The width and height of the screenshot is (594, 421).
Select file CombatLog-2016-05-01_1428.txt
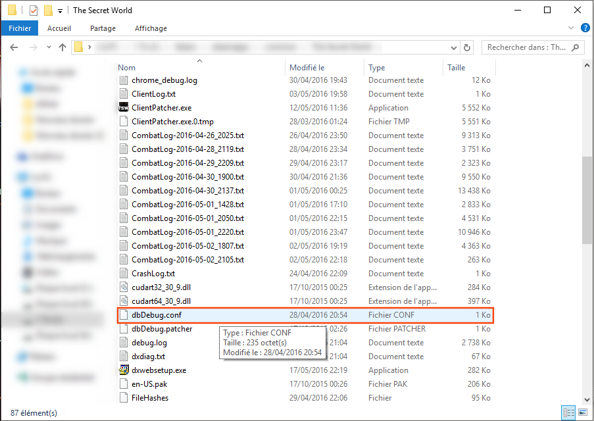[188, 205]
